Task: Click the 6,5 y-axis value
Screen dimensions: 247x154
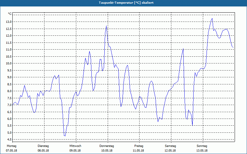Action: [9, 112]
